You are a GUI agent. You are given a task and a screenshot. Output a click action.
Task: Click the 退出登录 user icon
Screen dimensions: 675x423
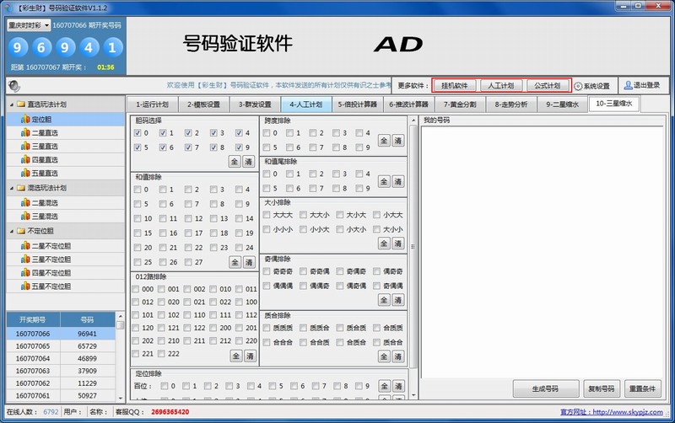(628, 85)
